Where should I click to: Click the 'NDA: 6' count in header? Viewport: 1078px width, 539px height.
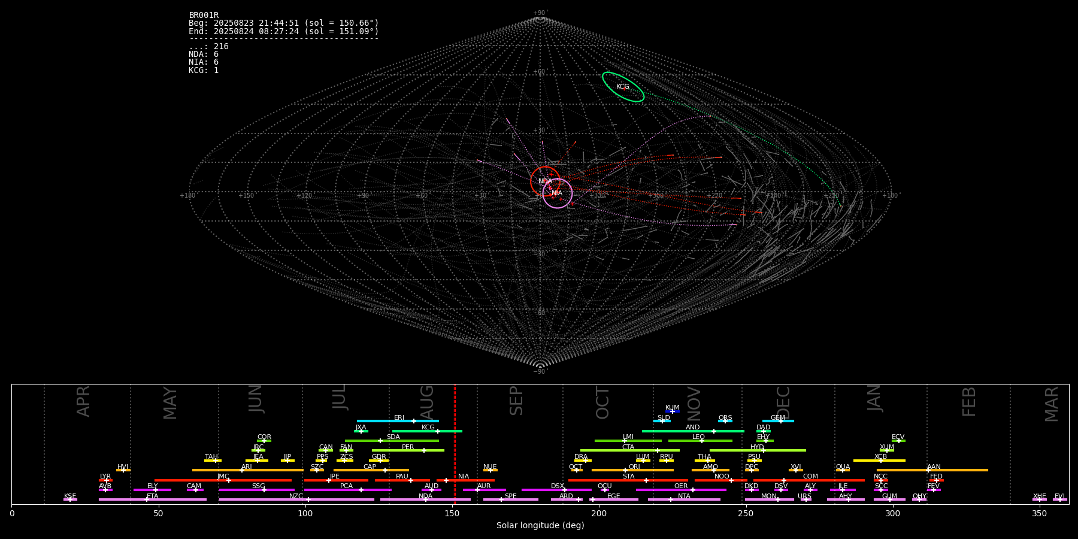tap(204, 54)
